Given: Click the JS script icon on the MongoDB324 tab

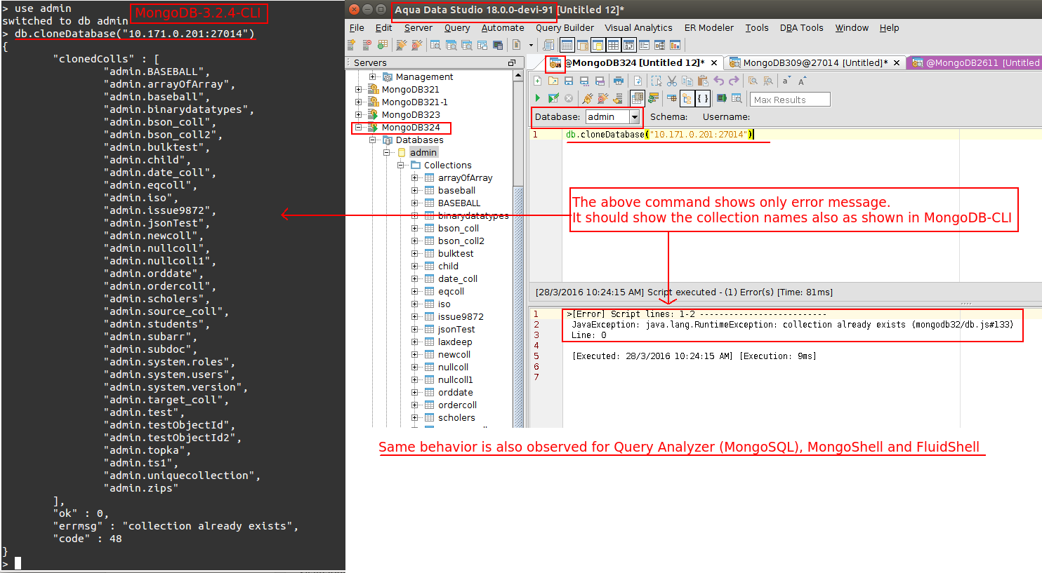Looking at the screenshot, I should [555, 63].
